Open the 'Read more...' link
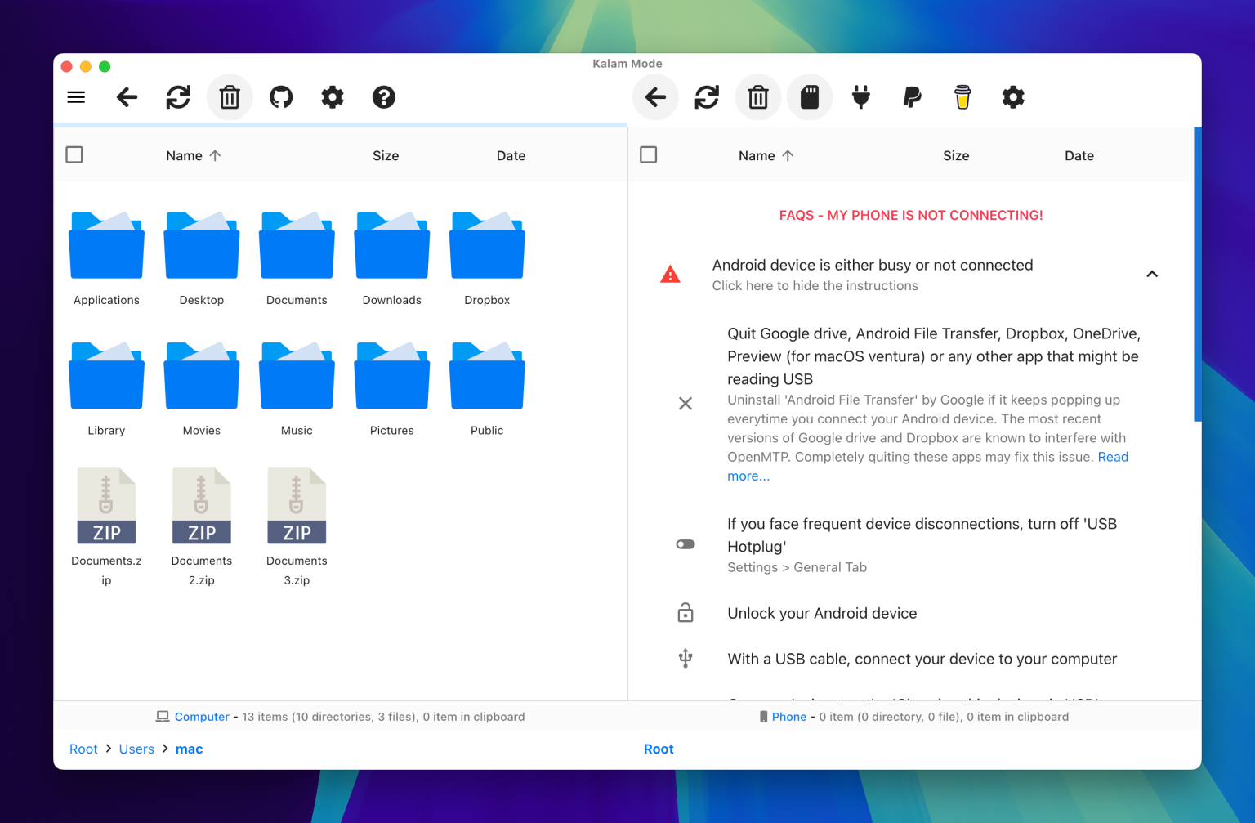This screenshot has height=823, width=1255. point(1113,457)
